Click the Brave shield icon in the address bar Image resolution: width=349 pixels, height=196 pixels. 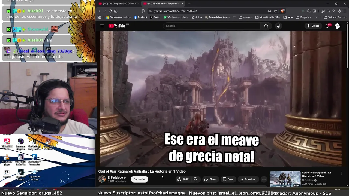pos(282,11)
